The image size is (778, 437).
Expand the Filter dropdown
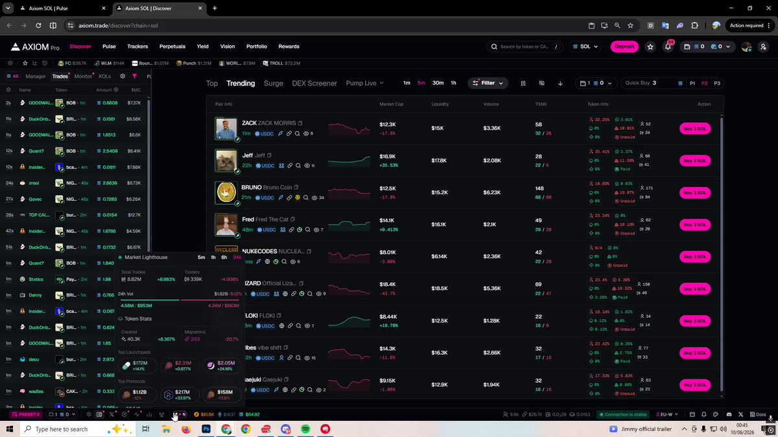coord(488,83)
